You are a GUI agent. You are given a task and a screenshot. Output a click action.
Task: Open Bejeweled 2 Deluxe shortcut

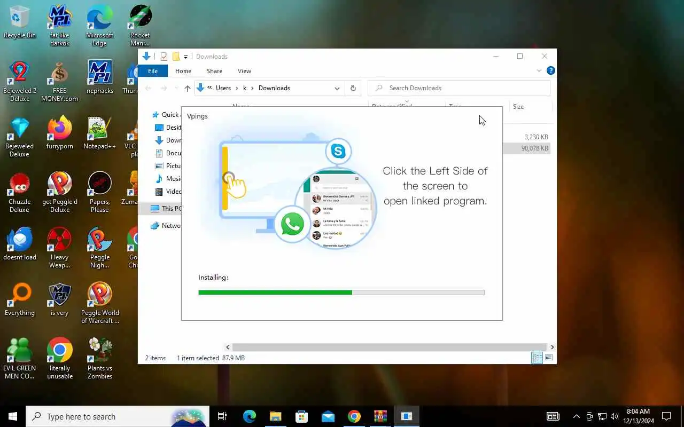coord(20,81)
